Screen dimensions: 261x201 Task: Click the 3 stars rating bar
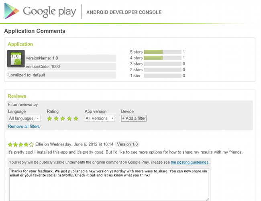coord(162,64)
